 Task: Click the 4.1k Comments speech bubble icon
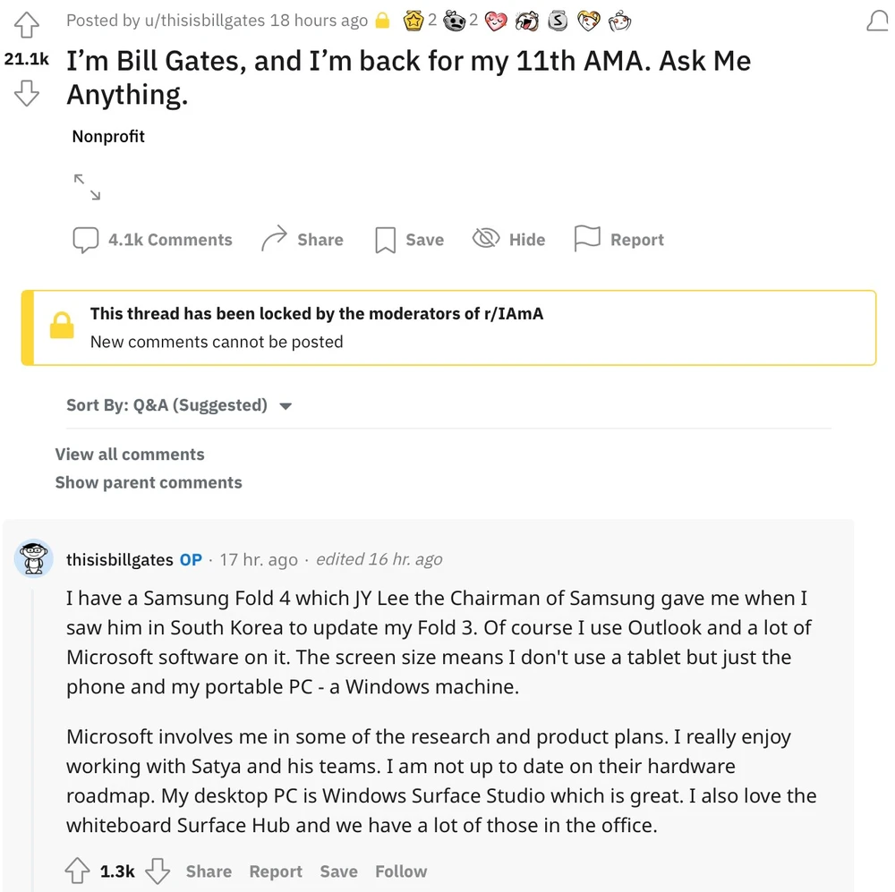[85, 239]
